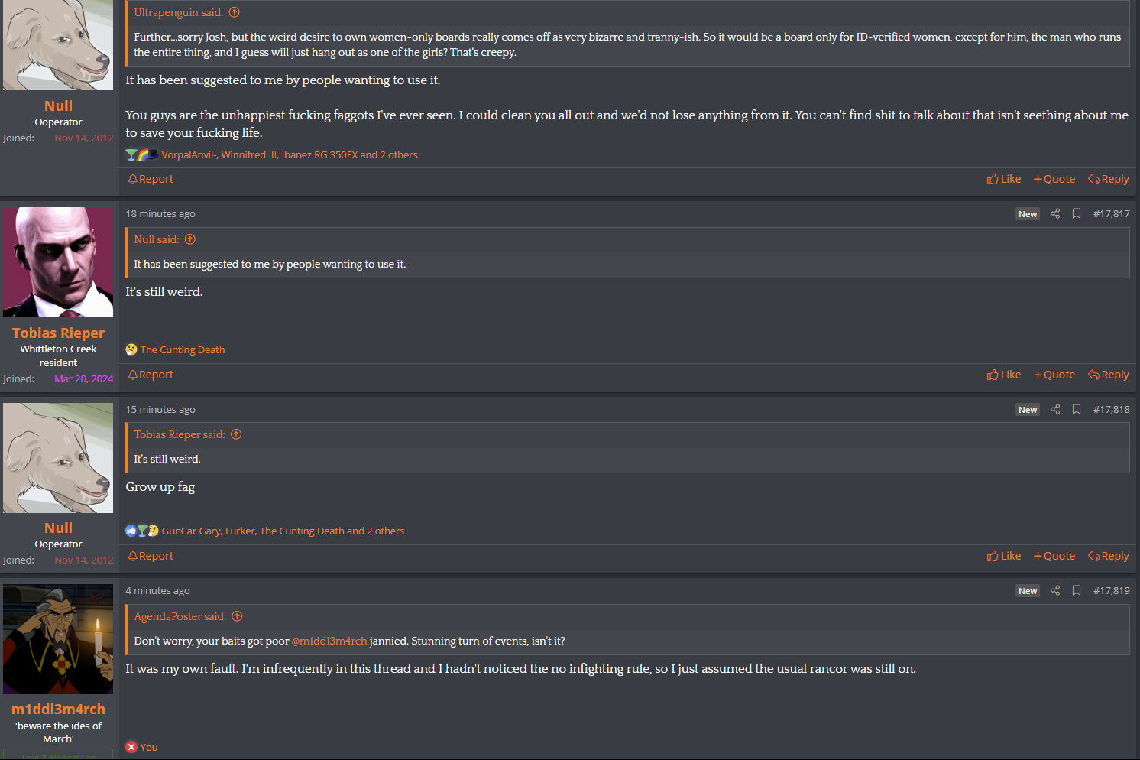The image size is (1140, 760).
Task: Open @m1ddl3m4rch mention link
Action: [329, 641]
